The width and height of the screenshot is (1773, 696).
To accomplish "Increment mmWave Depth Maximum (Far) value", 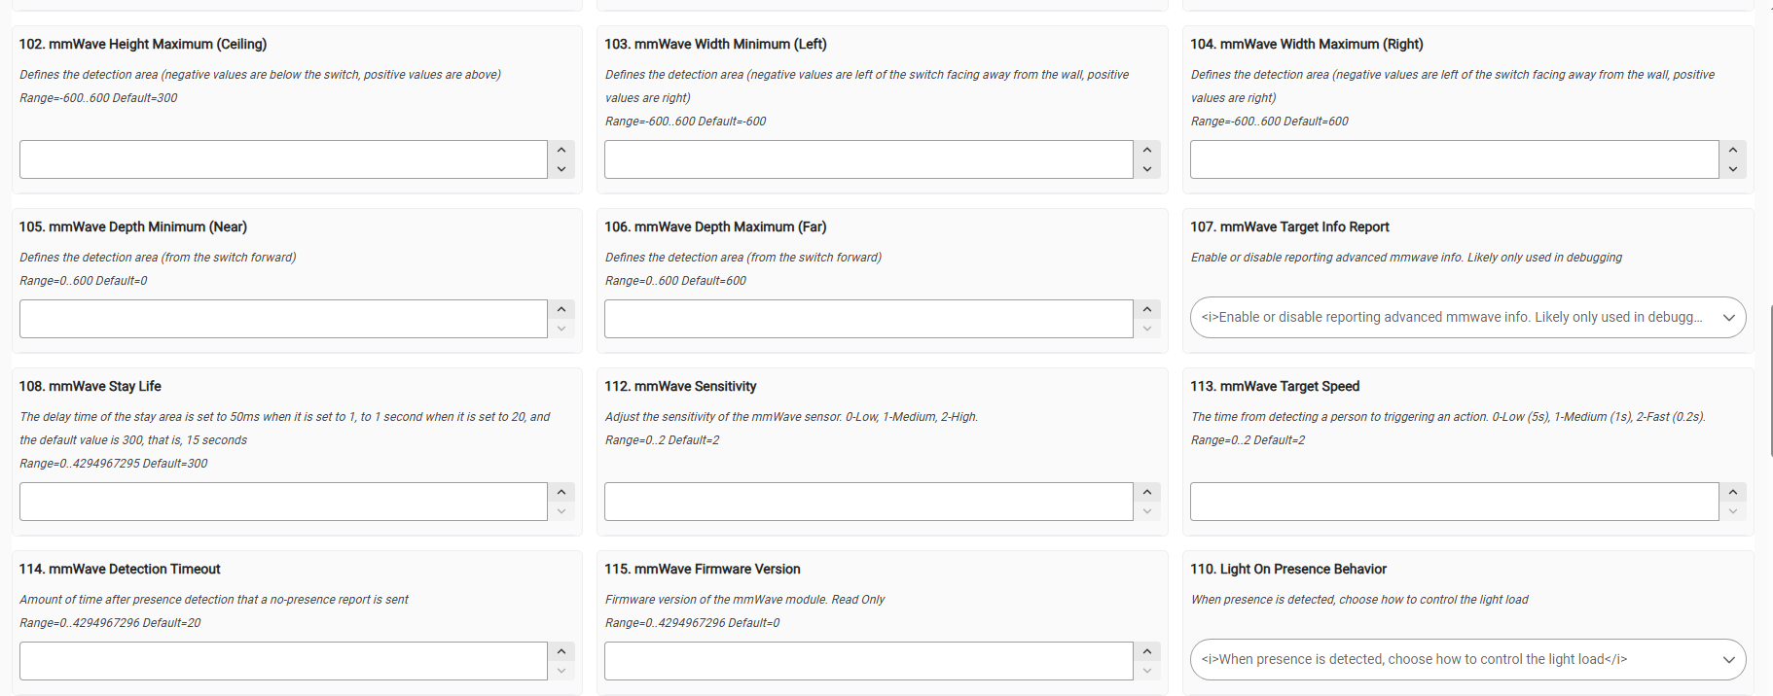I will coord(1147,309).
